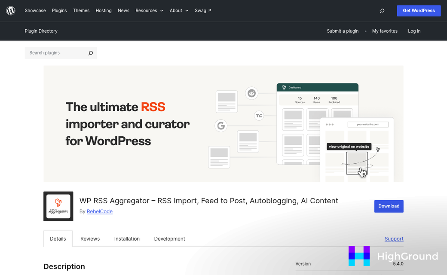Open the RebelCode author link
Image resolution: width=447 pixels, height=275 pixels.
[99, 211]
